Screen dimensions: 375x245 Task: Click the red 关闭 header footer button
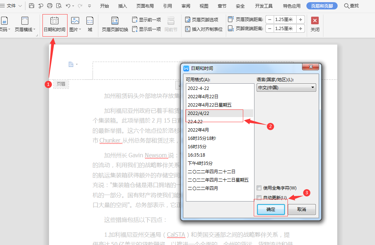pos(315,24)
